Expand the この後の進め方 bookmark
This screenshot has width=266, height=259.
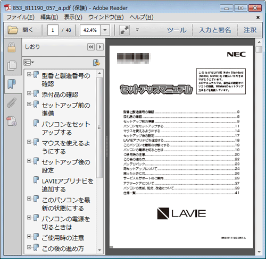point(29,247)
